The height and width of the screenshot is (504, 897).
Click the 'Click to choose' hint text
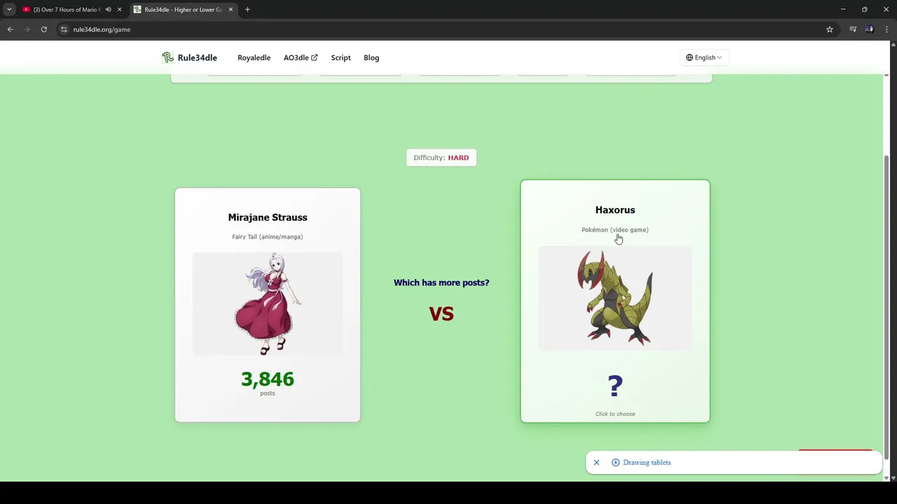click(615, 414)
